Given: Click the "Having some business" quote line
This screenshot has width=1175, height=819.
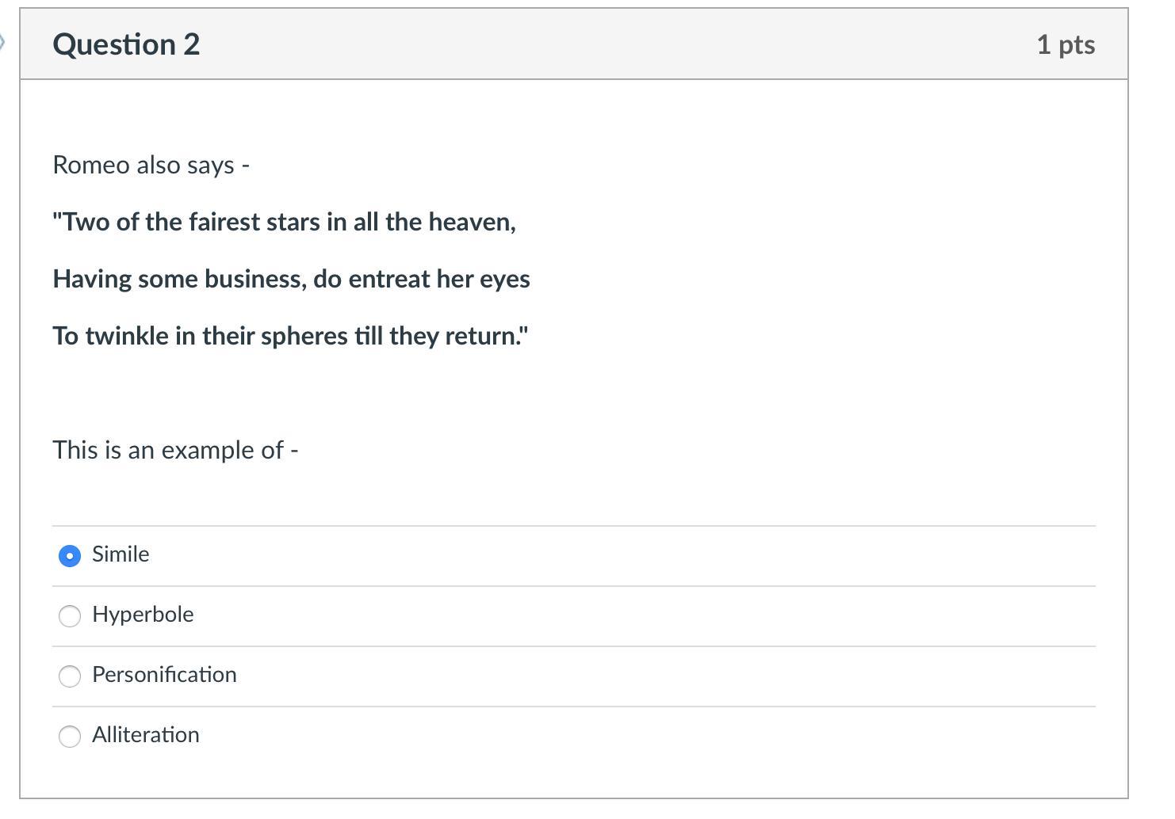Looking at the screenshot, I should pyautogui.click(x=291, y=279).
